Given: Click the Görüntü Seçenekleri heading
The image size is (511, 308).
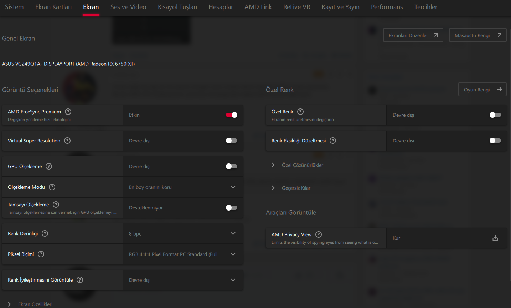Looking at the screenshot, I should 30,90.
